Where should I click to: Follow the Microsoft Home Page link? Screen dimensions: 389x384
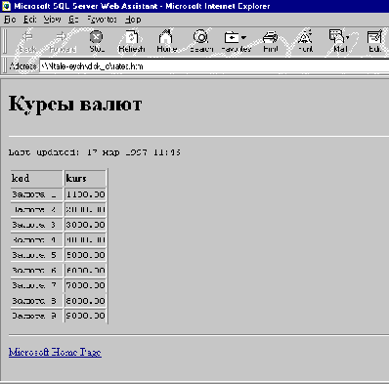pyautogui.click(x=55, y=352)
